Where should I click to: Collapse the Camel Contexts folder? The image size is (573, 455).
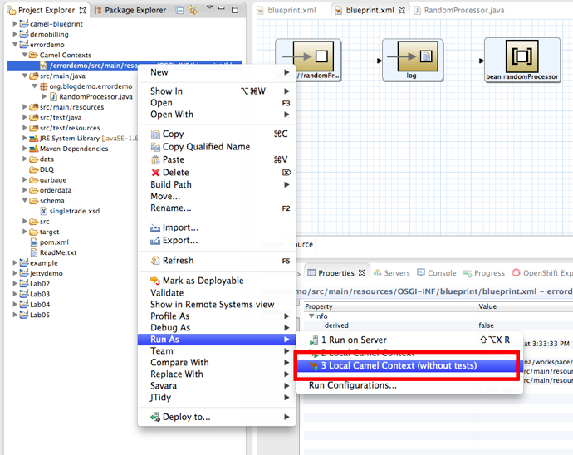coord(24,55)
